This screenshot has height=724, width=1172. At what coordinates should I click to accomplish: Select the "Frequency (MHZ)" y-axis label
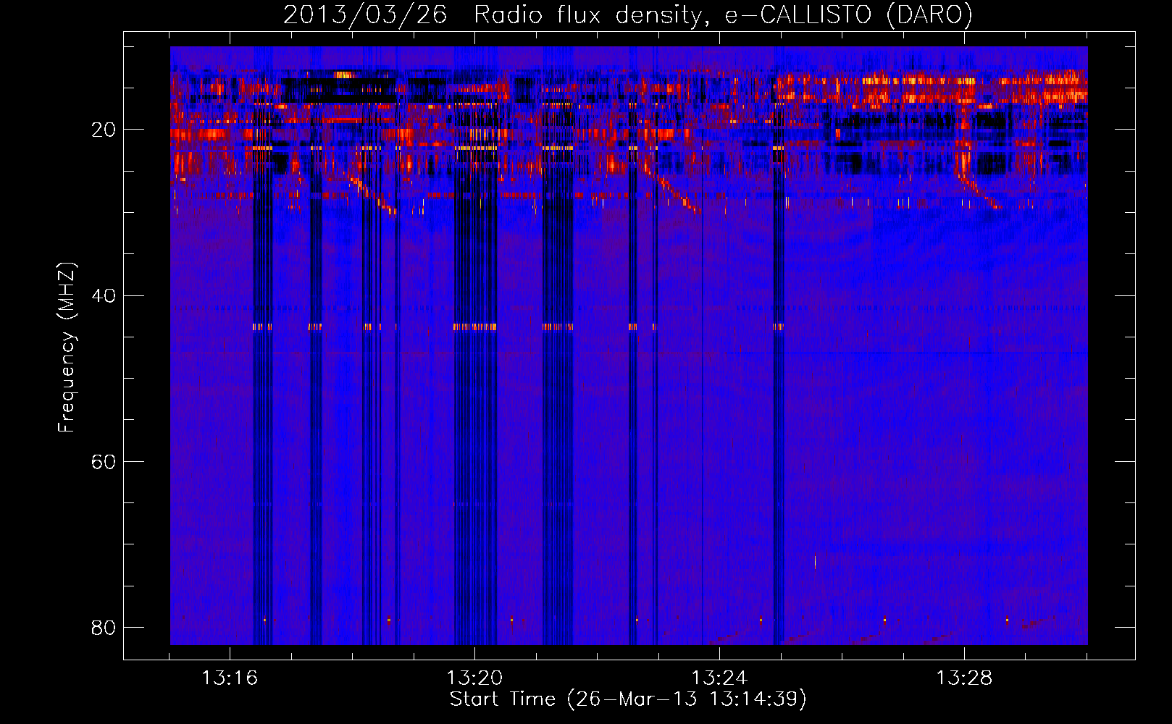pyautogui.click(x=67, y=348)
